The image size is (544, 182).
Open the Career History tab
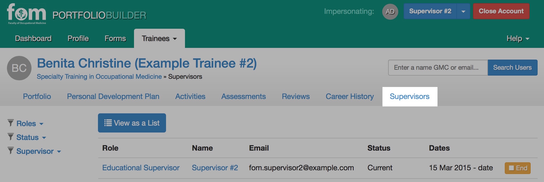pyautogui.click(x=350, y=96)
